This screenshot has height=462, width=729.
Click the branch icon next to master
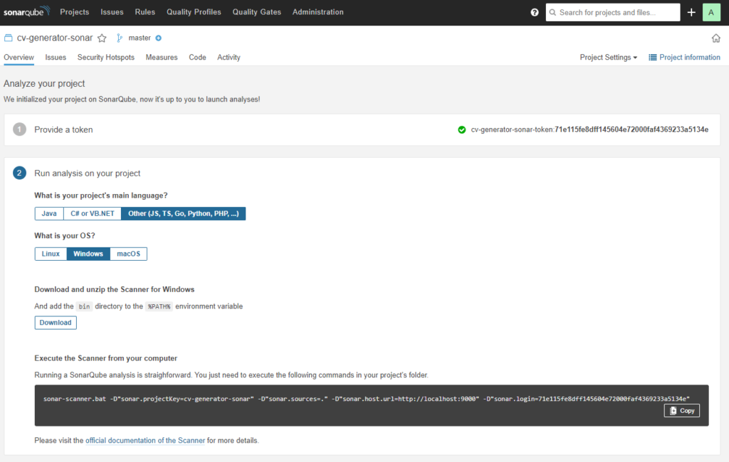point(120,38)
